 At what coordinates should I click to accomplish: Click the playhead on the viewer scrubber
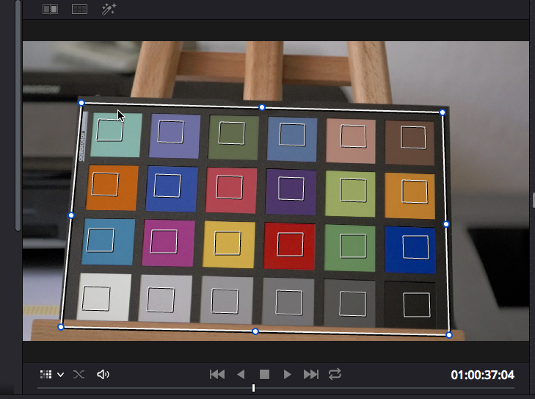[253, 388]
